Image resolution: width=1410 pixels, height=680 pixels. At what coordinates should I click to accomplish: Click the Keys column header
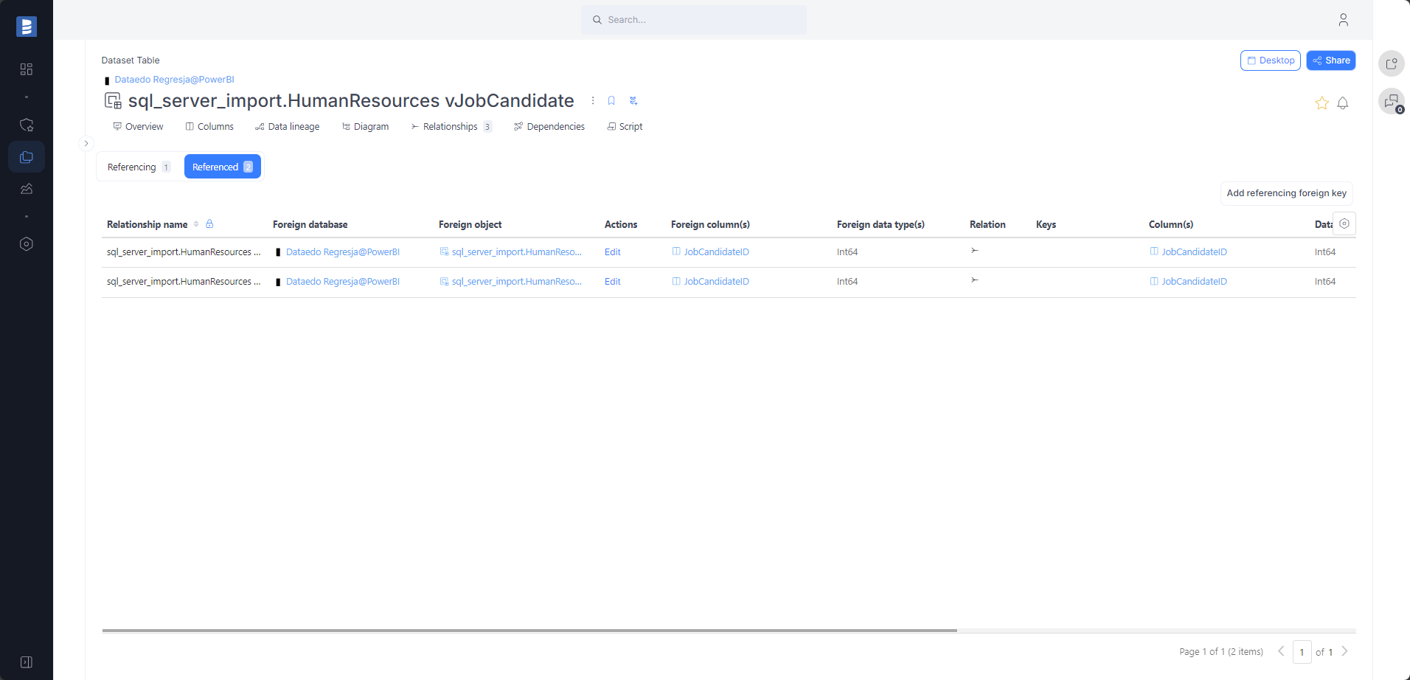pyautogui.click(x=1046, y=224)
